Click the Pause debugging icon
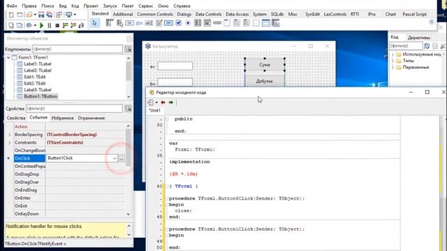 50,25
